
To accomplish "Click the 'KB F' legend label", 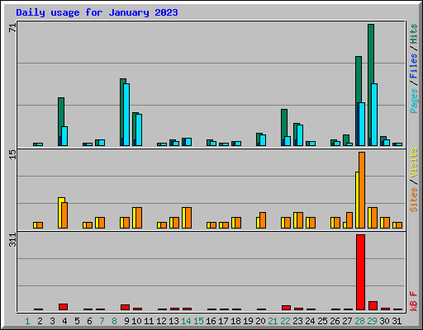I will tap(414, 301).
